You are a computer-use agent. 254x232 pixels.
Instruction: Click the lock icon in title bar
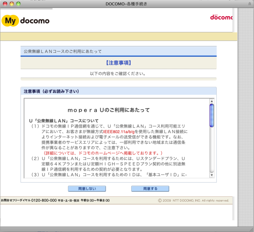[x=250, y=4]
